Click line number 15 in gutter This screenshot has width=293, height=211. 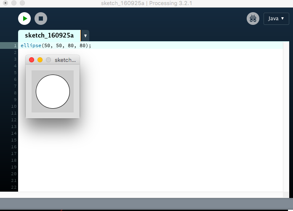[x=14, y=140]
